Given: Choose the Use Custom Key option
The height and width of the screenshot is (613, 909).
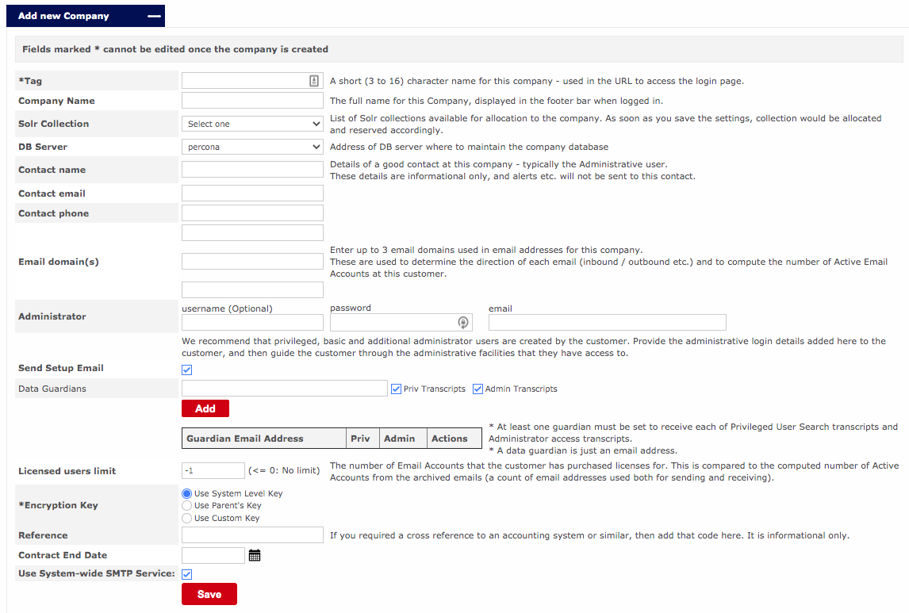Looking at the screenshot, I should 187,518.
